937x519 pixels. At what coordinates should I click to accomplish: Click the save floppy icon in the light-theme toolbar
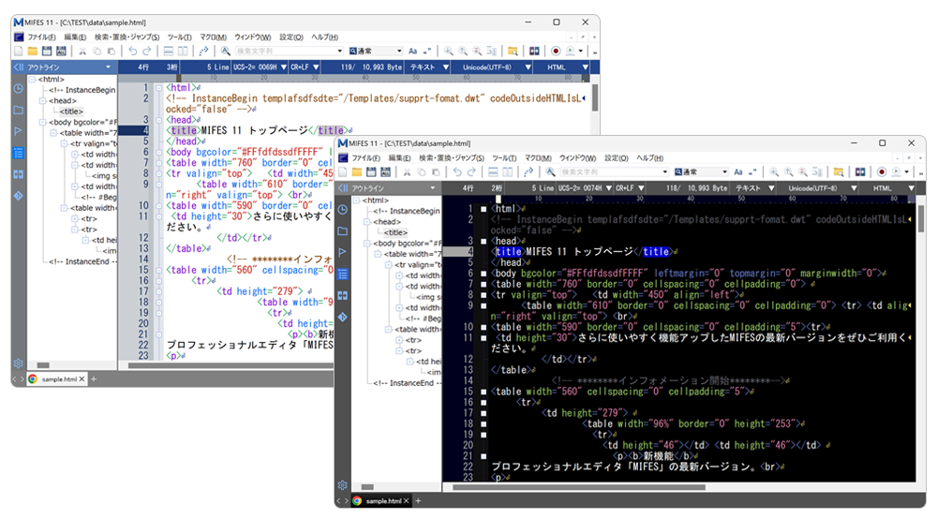tap(47, 51)
